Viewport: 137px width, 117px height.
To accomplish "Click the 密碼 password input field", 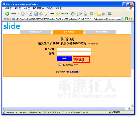I will (x=74, y=53).
